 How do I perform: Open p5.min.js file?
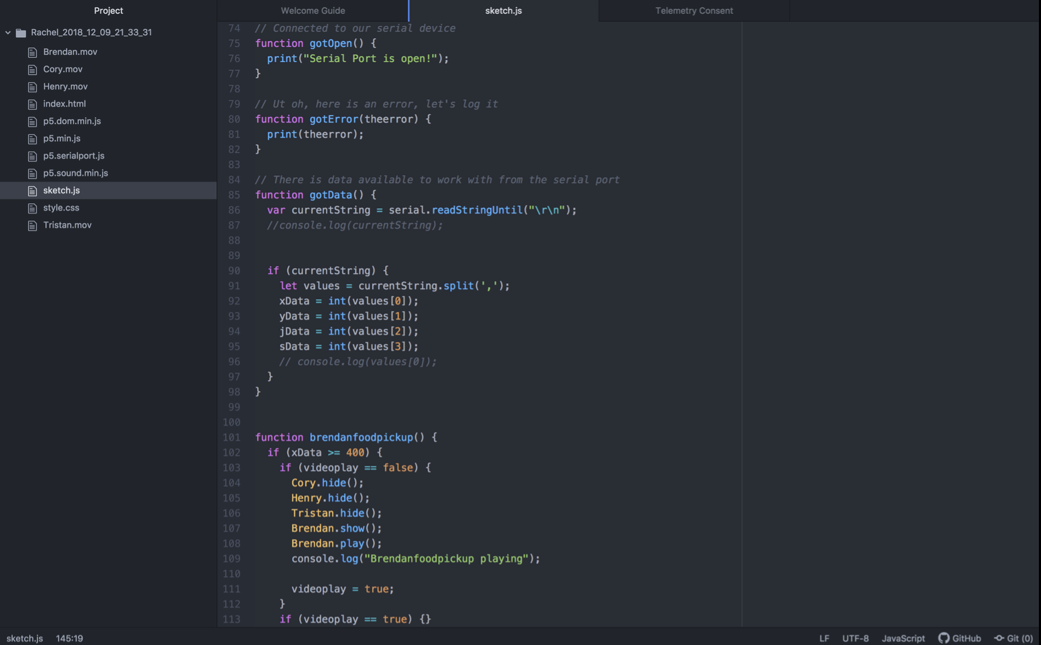click(62, 138)
